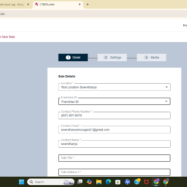Switch to the CTBIDS seller tab
This screenshot has width=187, height=187.
[58, 5]
